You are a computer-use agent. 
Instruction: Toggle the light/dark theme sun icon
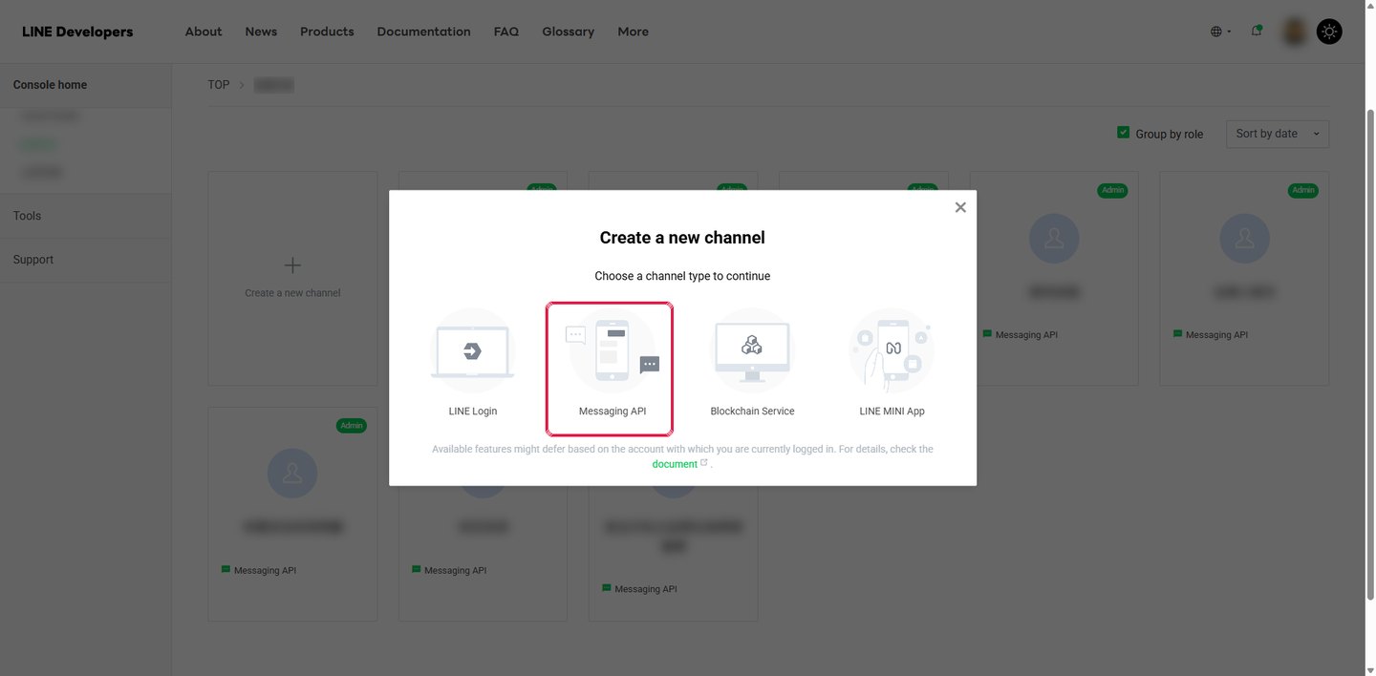click(1329, 32)
